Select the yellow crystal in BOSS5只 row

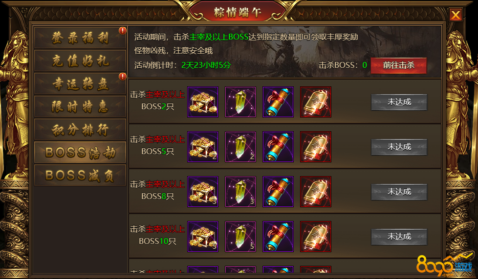[240, 147]
